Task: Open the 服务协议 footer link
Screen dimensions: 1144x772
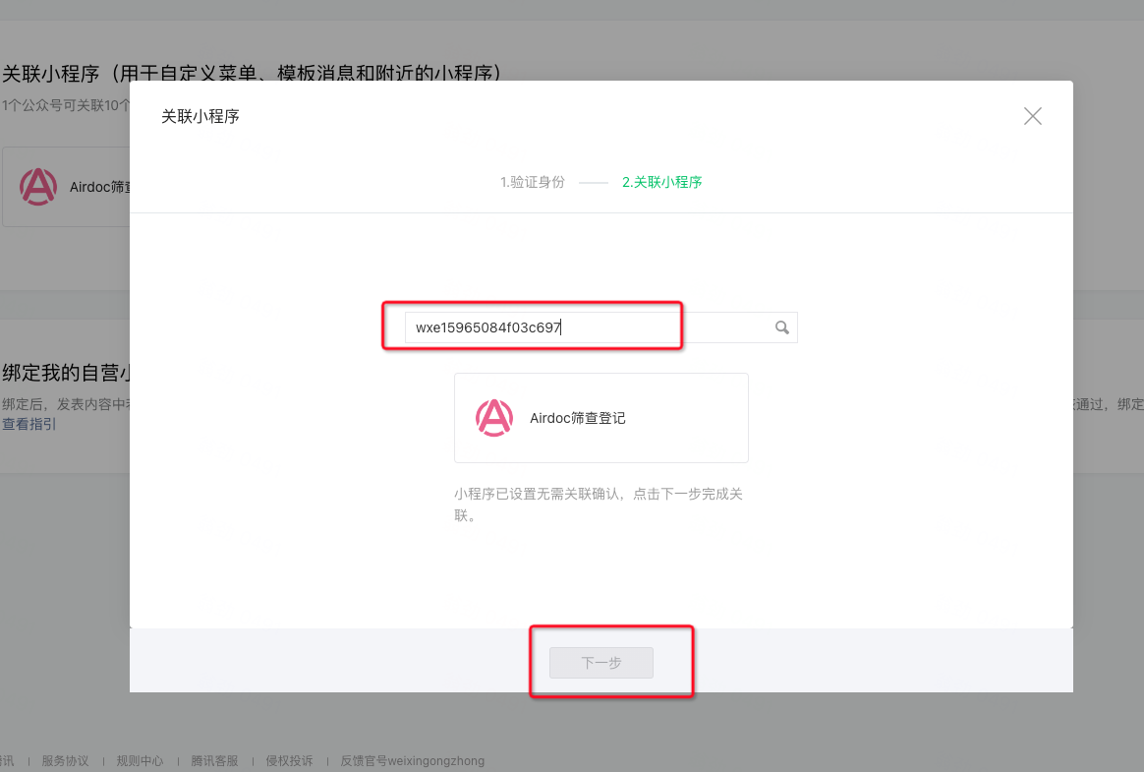Action: pos(65,761)
